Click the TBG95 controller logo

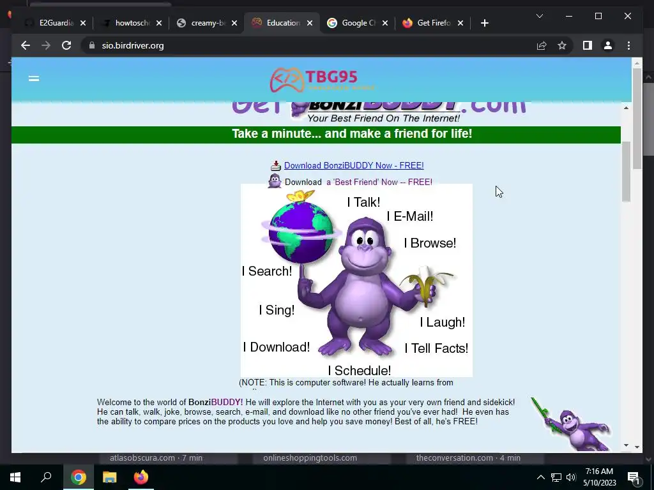pos(322,80)
